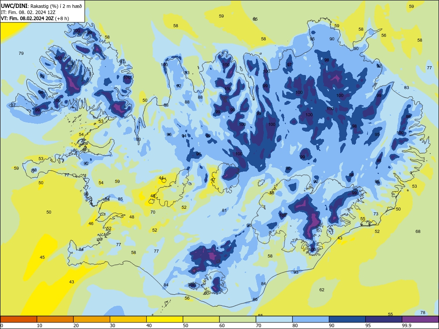
Task: Click the dark orange 0–10 legend swatch
Action: click(x=18, y=319)
